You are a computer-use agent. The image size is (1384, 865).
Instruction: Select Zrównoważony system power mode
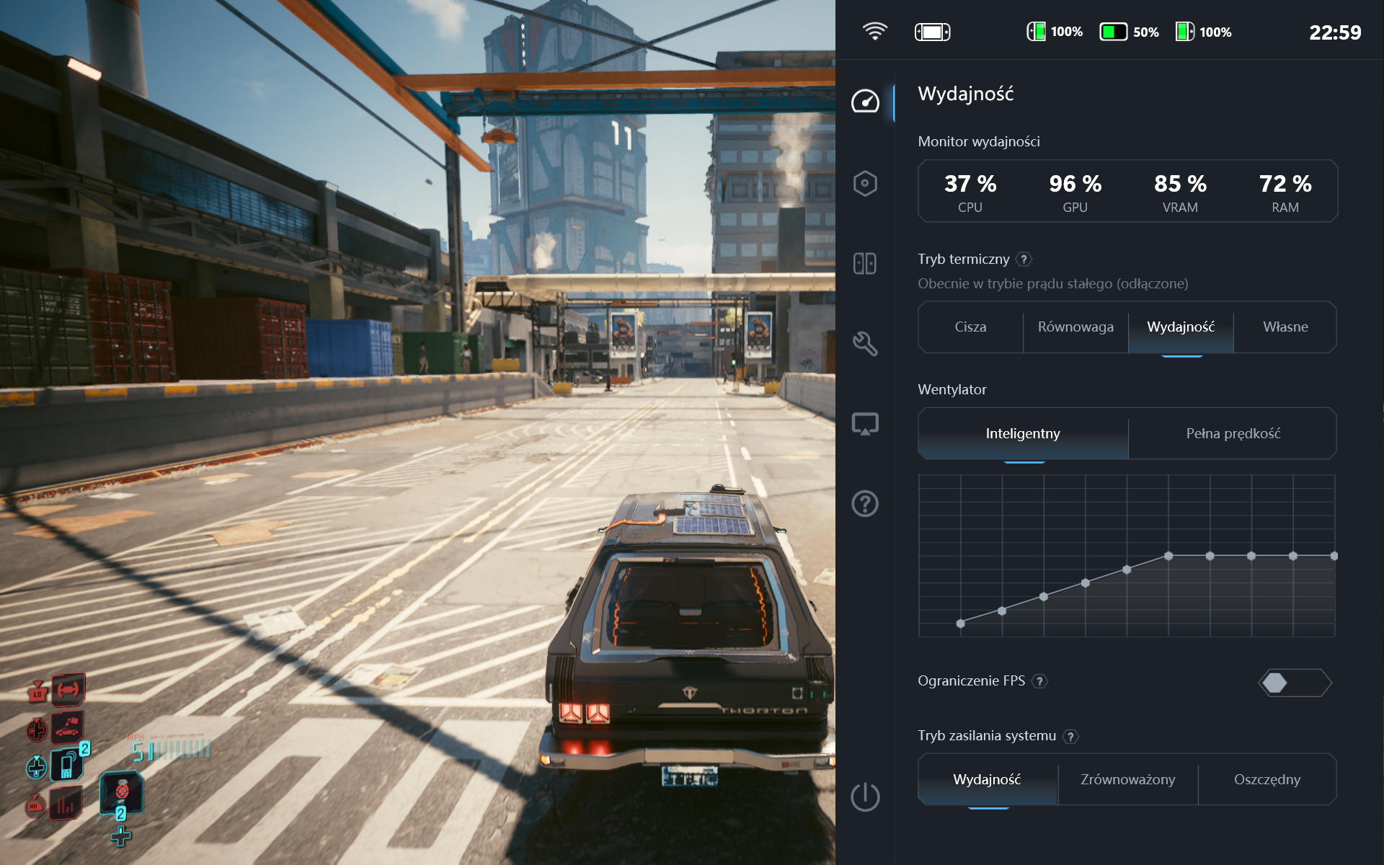[x=1127, y=780]
